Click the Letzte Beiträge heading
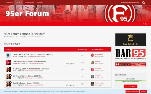 click(x=12, y=44)
